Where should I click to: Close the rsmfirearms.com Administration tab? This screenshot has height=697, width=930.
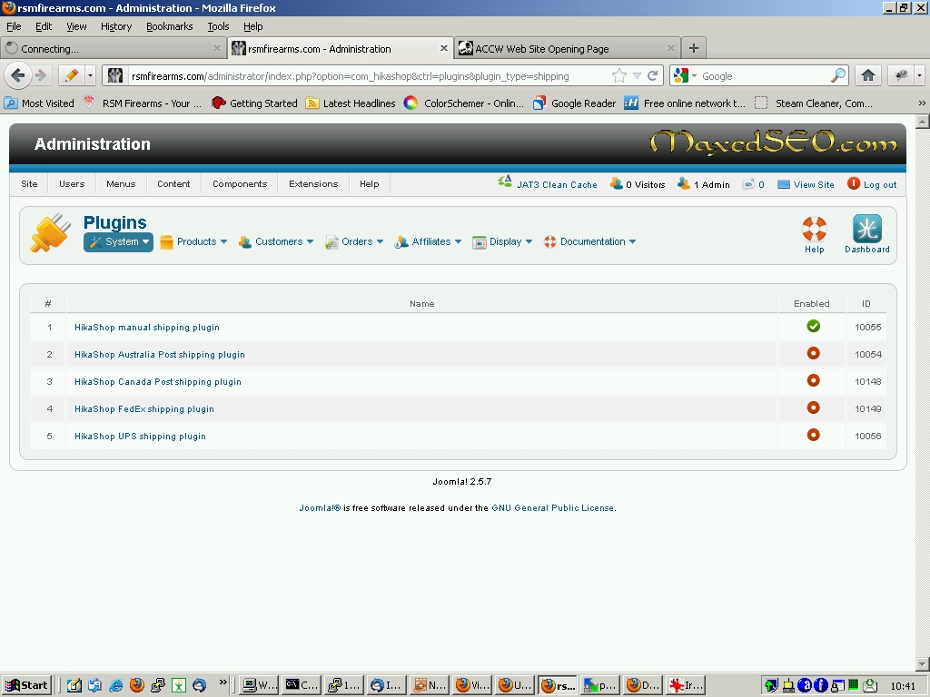[x=443, y=48]
